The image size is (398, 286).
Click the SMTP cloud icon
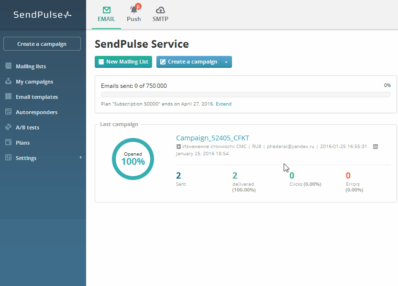pos(160,10)
